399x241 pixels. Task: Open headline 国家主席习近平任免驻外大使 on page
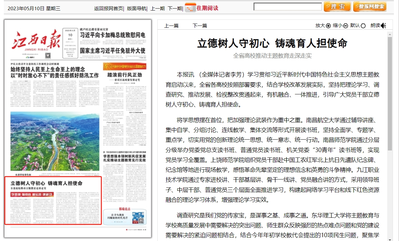(113, 50)
